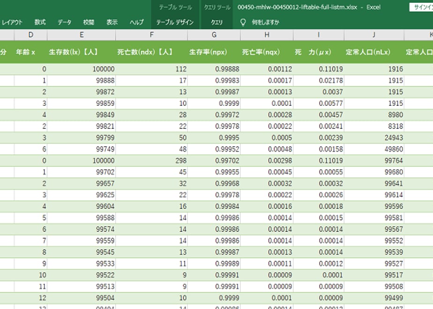Image resolution: width=433 pixels, height=309 pixels.
Task: Click the 死力(μx) header cell
Action: 319,52
